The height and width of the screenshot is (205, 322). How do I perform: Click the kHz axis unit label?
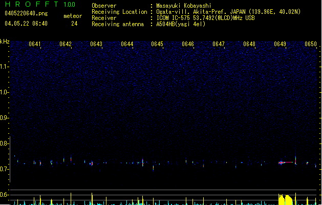pos(5,42)
